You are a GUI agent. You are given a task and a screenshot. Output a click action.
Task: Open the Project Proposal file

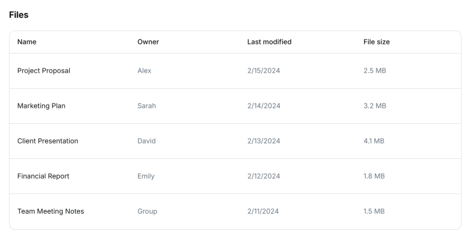[x=44, y=71]
